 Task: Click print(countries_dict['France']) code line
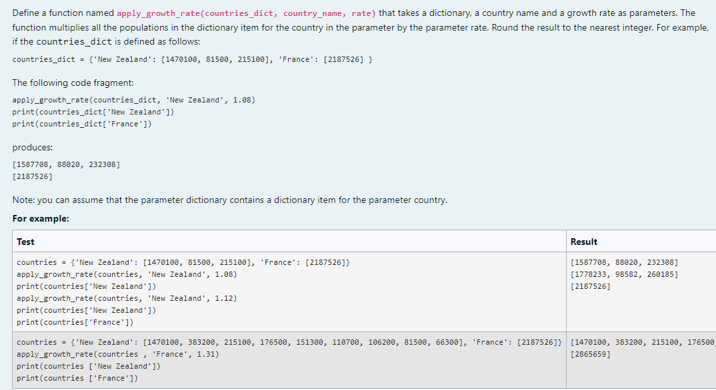[82, 124]
